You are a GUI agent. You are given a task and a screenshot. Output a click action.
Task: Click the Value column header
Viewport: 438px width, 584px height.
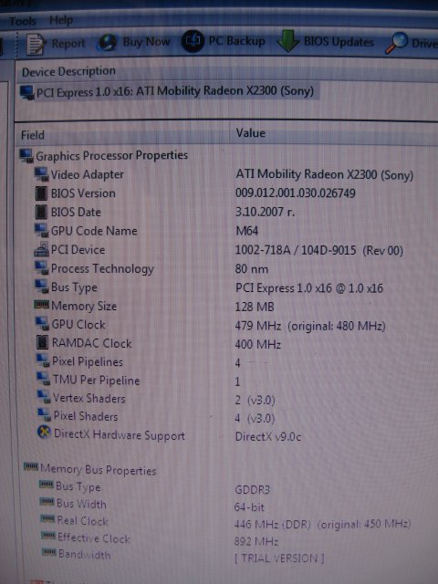click(251, 133)
